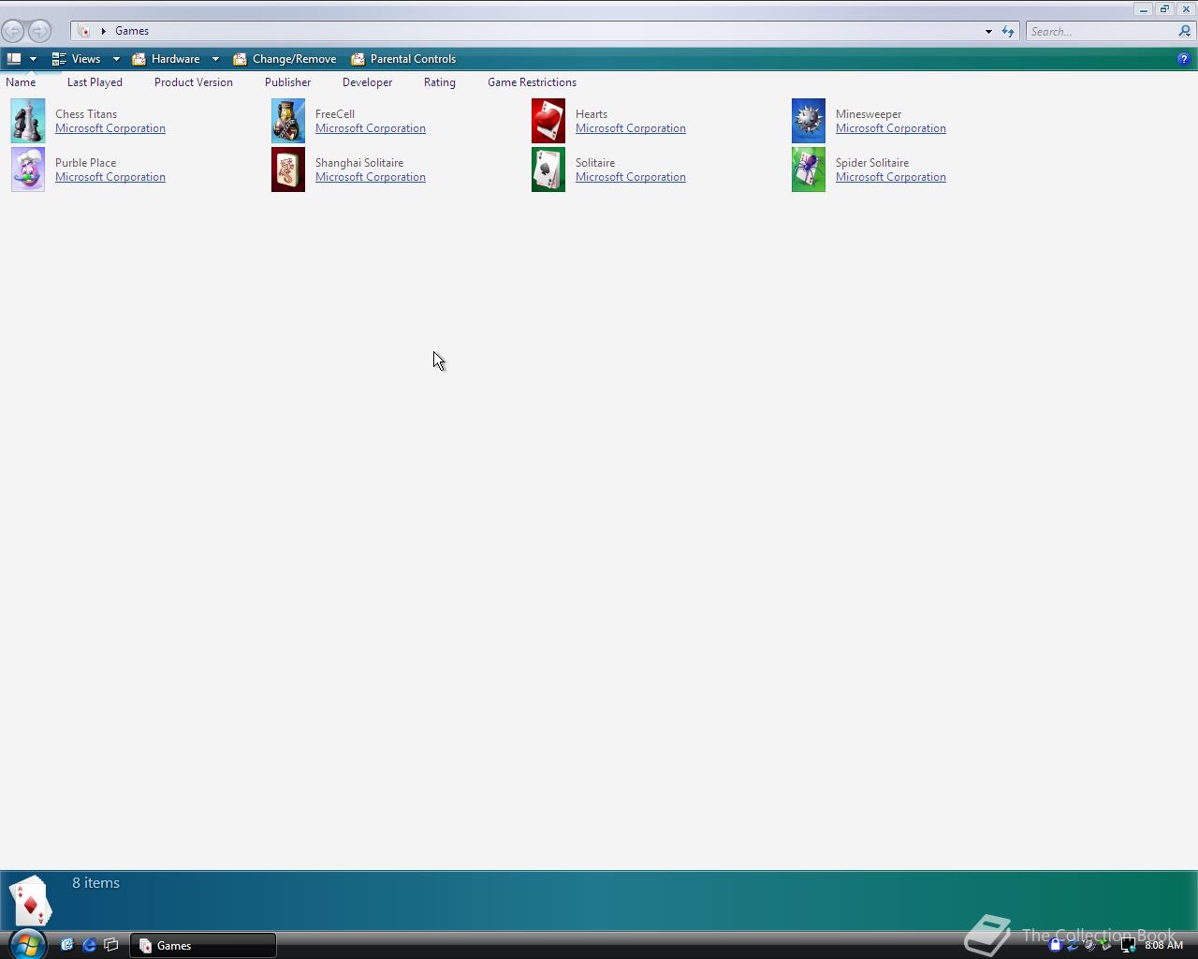Click Switch between windows Quick Launch icon

pos(111,945)
